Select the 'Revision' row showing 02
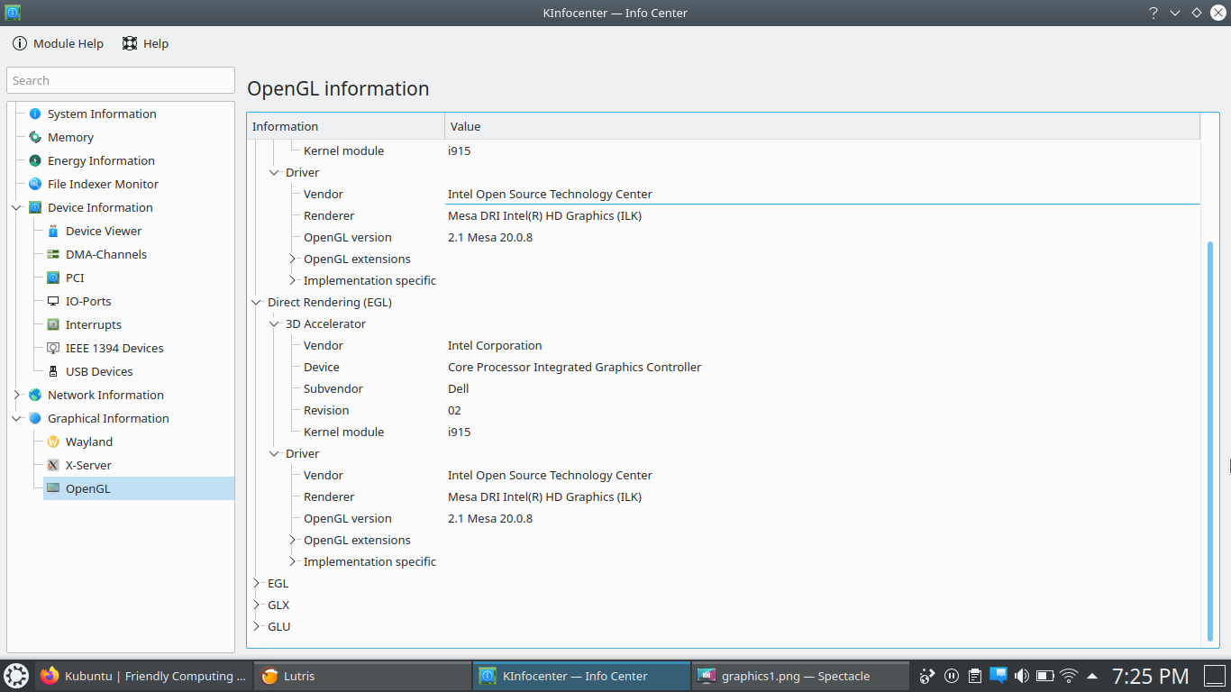This screenshot has height=692, width=1231. coord(724,410)
